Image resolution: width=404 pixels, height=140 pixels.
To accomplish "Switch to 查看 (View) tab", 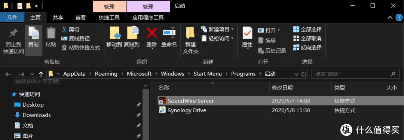I will [x=81, y=18].
